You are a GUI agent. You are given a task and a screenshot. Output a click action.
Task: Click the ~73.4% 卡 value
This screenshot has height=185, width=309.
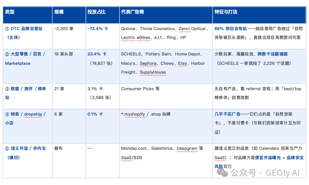click(x=98, y=29)
